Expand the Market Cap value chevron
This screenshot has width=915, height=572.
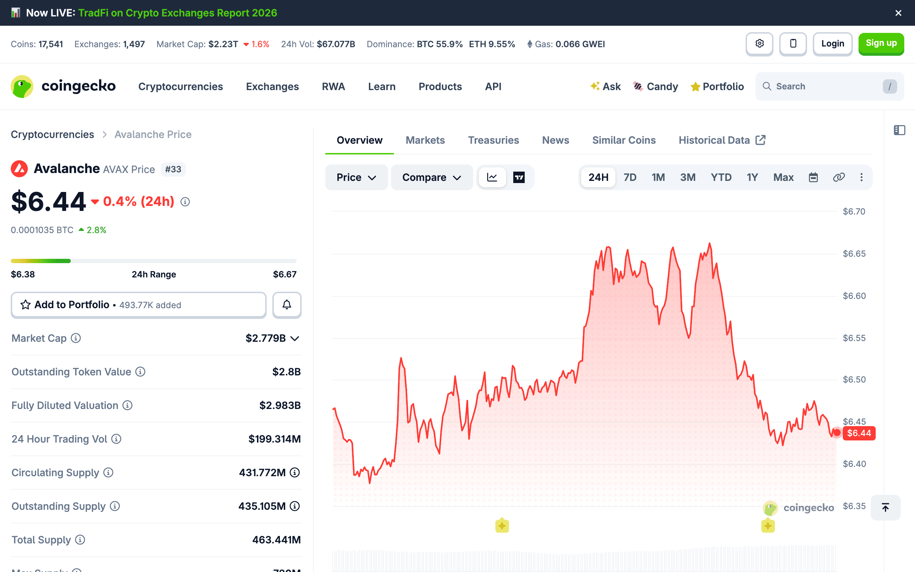[x=295, y=339]
